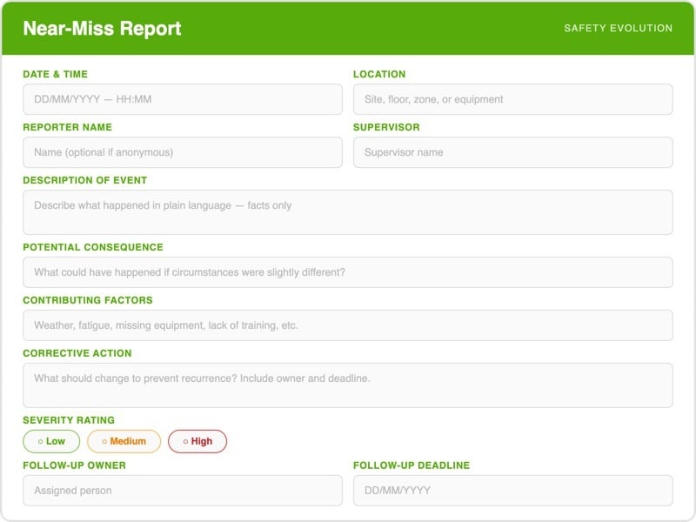This screenshot has width=696, height=522.
Task: Click inside the Description of Event box
Action: point(348,209)
